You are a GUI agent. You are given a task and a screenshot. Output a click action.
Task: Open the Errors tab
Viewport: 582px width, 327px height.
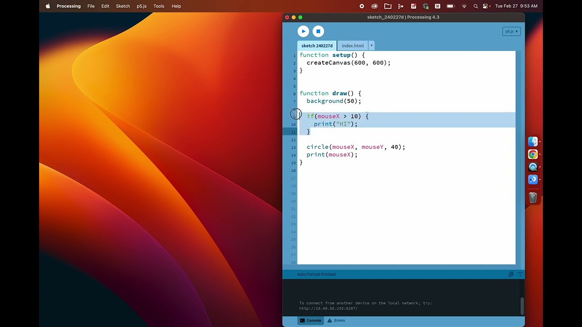pos(336,320)
